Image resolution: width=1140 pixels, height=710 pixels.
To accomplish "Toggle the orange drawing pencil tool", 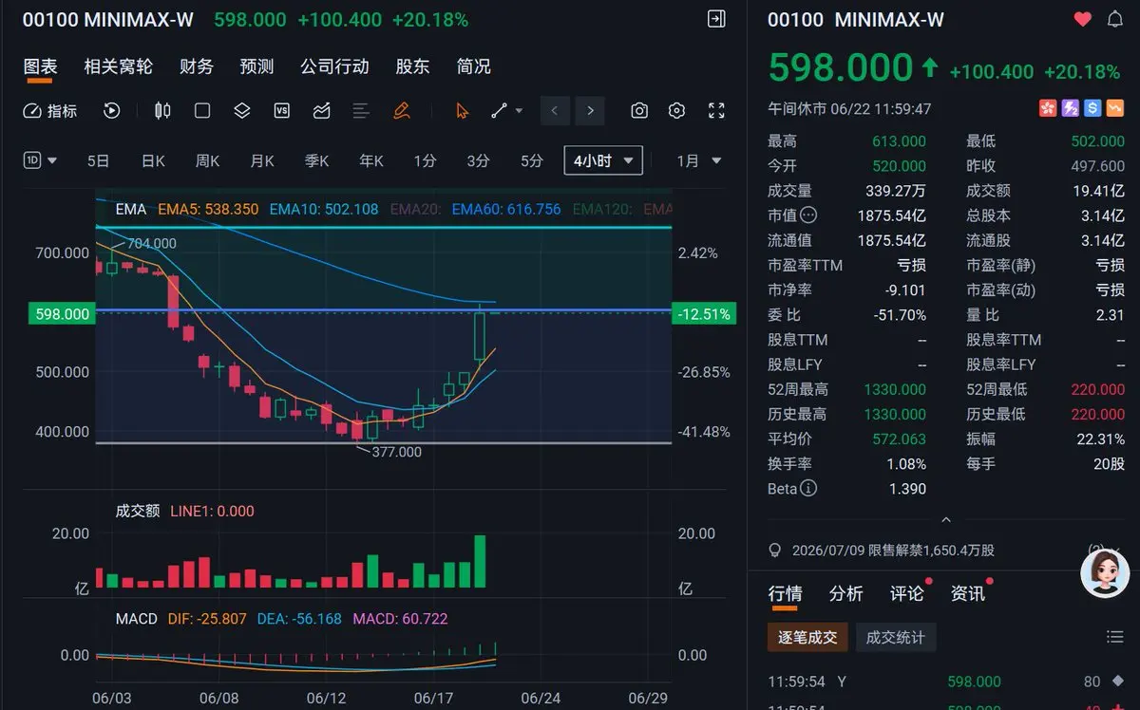I will pos(401,111).
